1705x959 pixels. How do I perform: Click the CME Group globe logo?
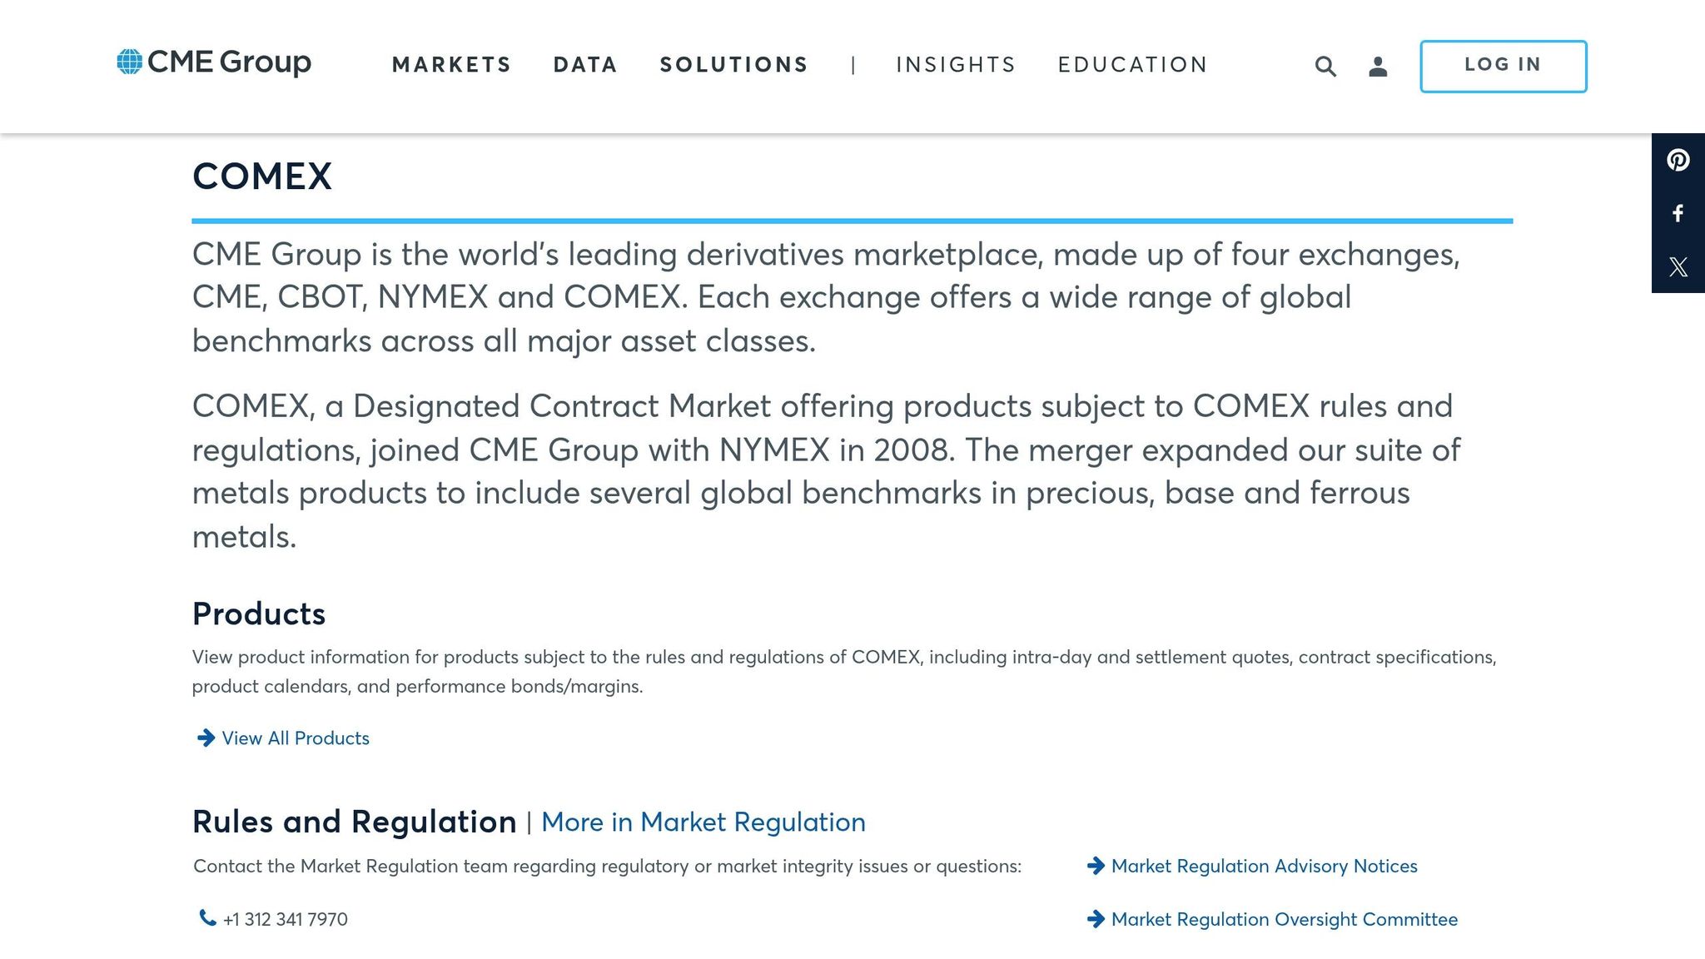[129, 62]
